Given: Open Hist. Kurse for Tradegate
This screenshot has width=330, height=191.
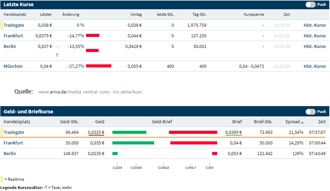Looking at the screenshot, I should 315,25.
